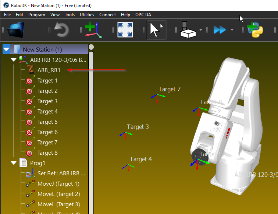Image resolution: width=278 pixels, height=214 pixels.
Task: Click the Target 6 icon in tree
Action: pyautogui.click(x=30, y=131)
